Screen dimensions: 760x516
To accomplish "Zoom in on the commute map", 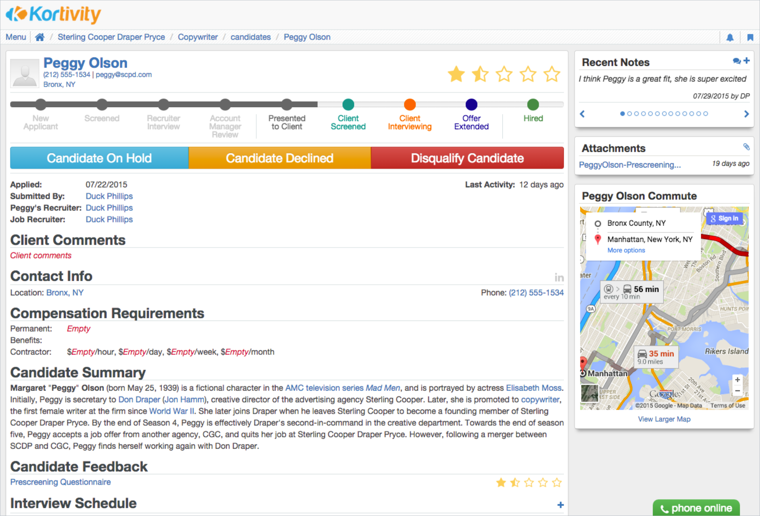I will (x=737, y=380).
